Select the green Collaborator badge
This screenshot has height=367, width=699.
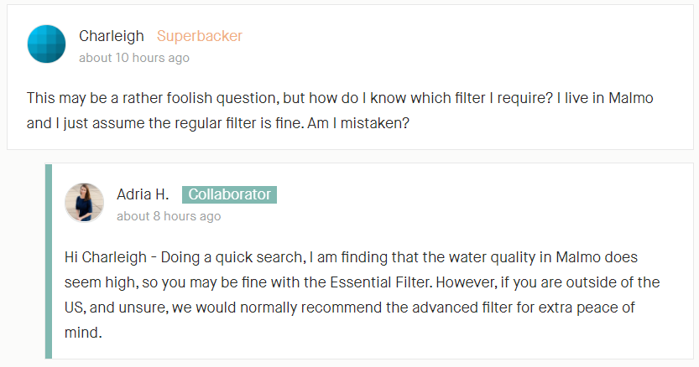coord(229,194)
